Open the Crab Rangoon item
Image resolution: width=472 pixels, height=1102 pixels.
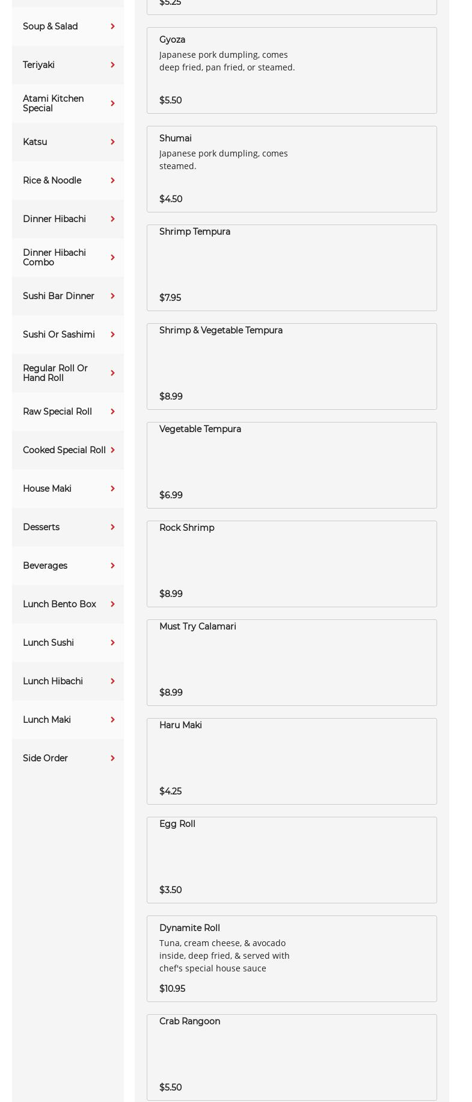pyautogui.click(x=292, y=1057)
